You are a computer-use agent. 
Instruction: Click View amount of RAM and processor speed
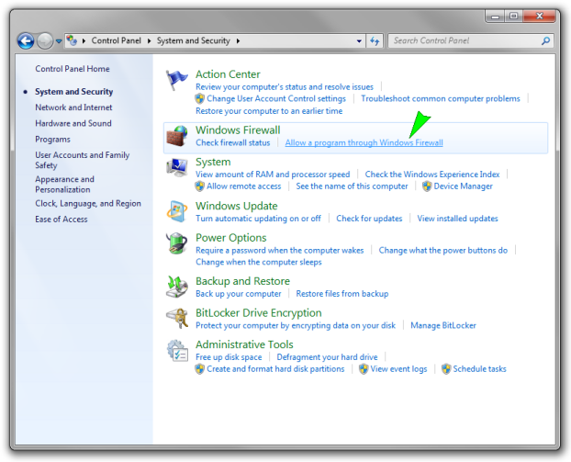[x=273, y=175]
